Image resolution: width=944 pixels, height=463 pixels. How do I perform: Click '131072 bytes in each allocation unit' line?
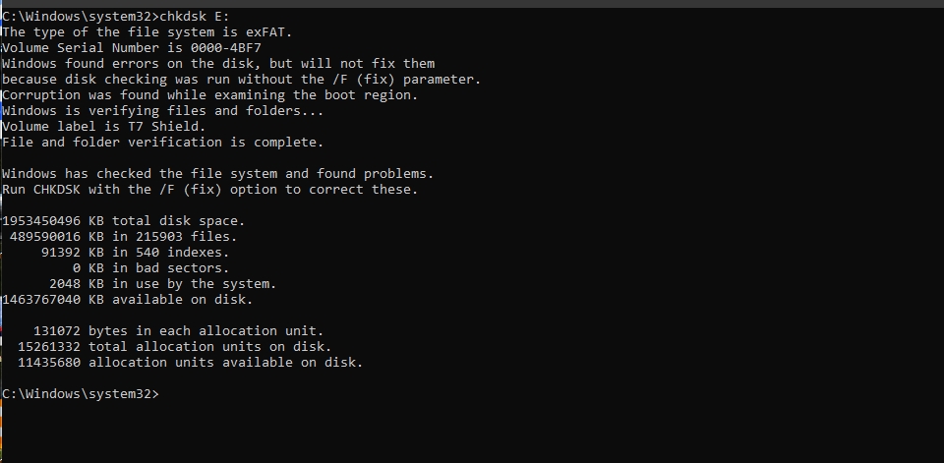178,331
